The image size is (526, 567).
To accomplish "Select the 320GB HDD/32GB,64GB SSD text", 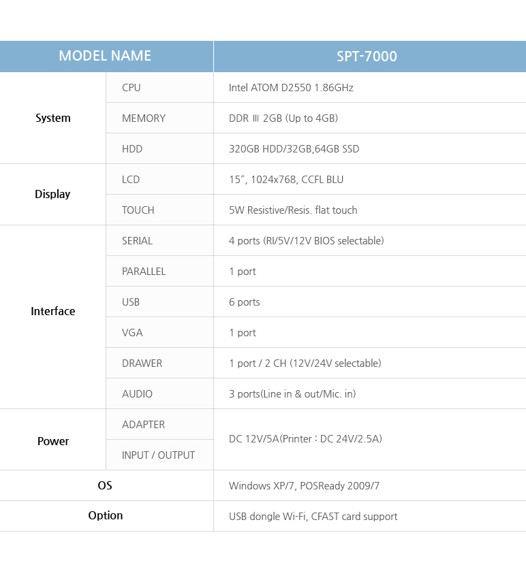I will click(x=294, y=149).
